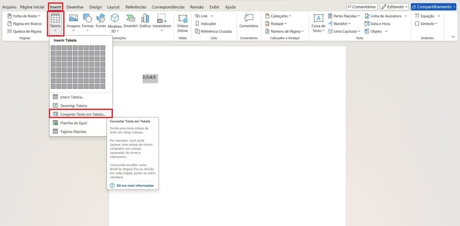The height and width of the screenshot is (226, 460).
Task: Click the selected text 2;3;4;5
Action: (x=150, y=78)
